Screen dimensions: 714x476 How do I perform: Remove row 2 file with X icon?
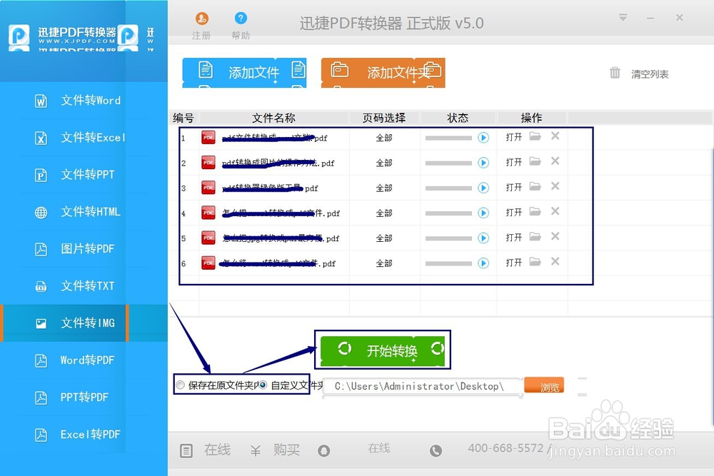point(555,161)
